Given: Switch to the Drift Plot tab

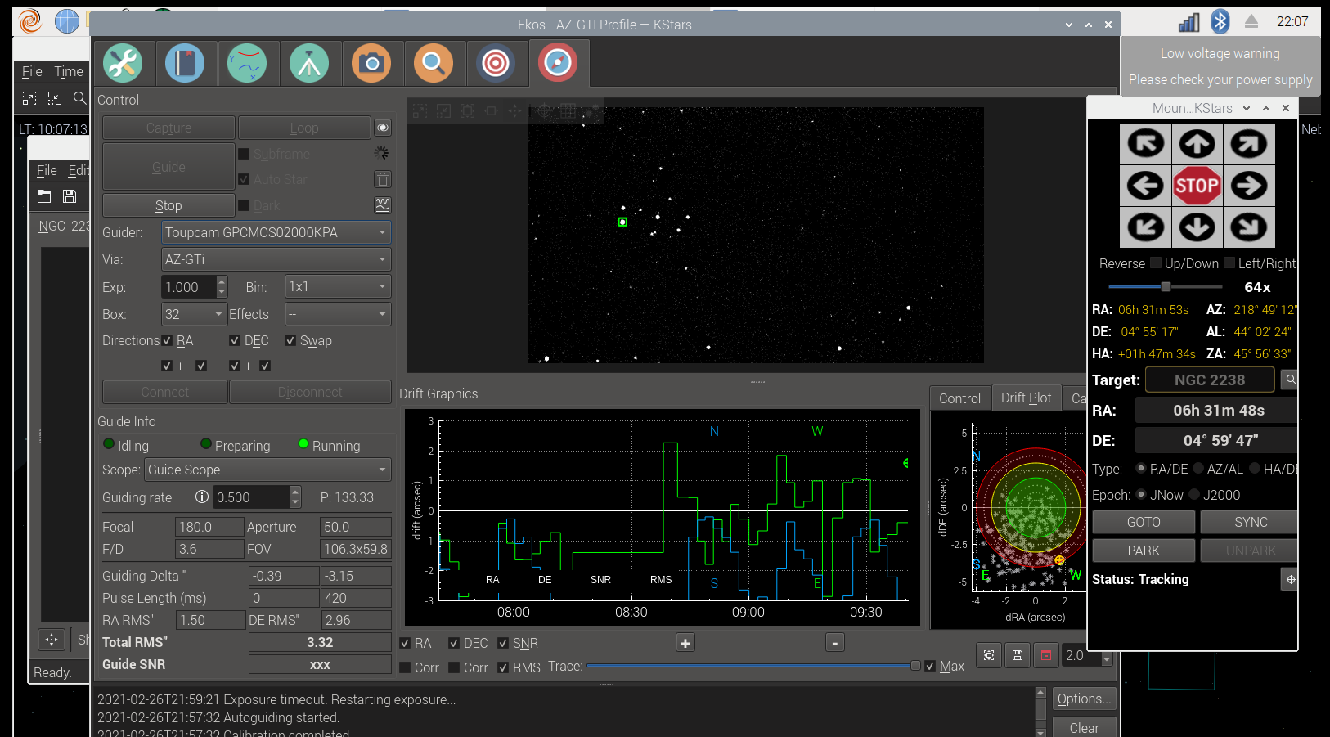Looking at the screenshot, I should pos(1027,398).
